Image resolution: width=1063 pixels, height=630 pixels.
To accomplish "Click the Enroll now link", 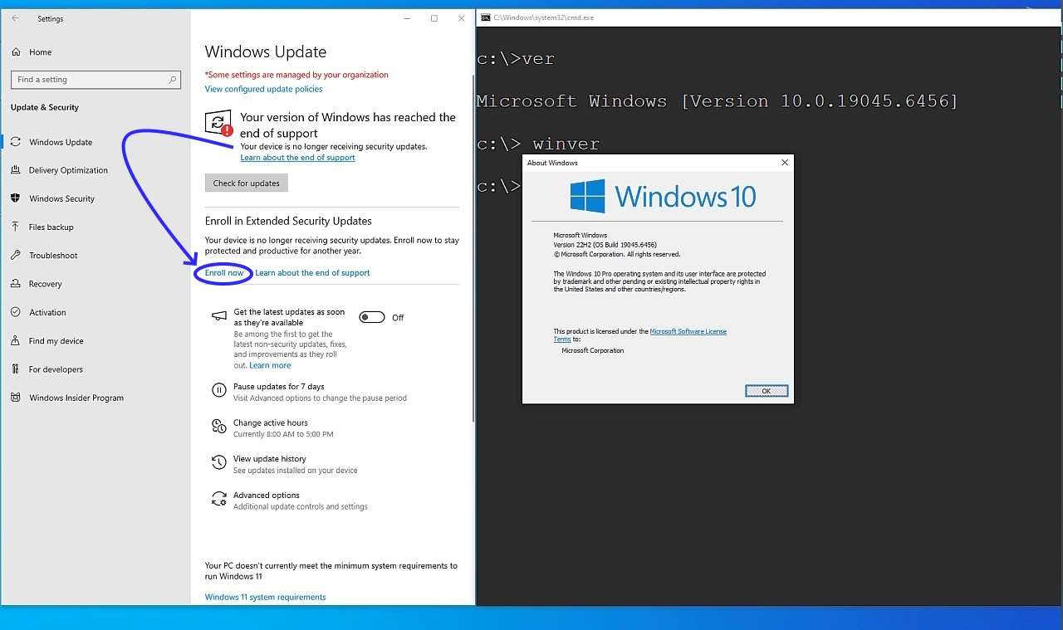I will coord(224,272).
